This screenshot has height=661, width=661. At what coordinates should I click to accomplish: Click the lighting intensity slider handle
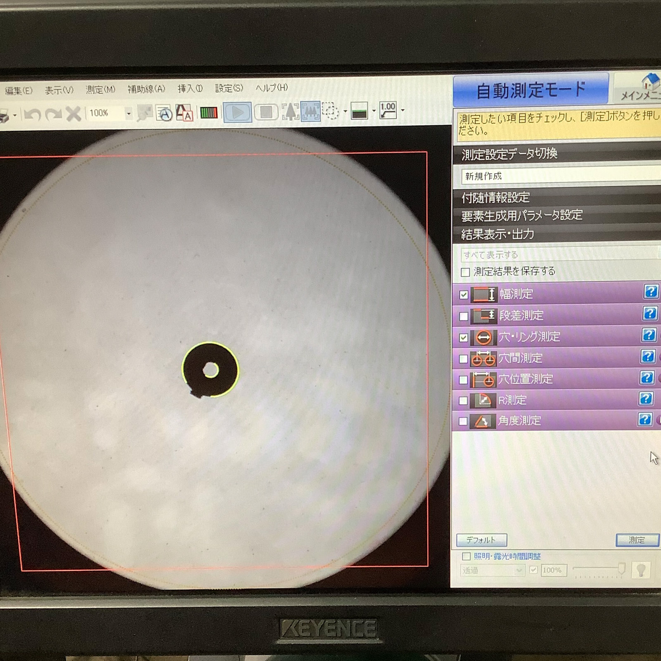[x=621, y=568]
